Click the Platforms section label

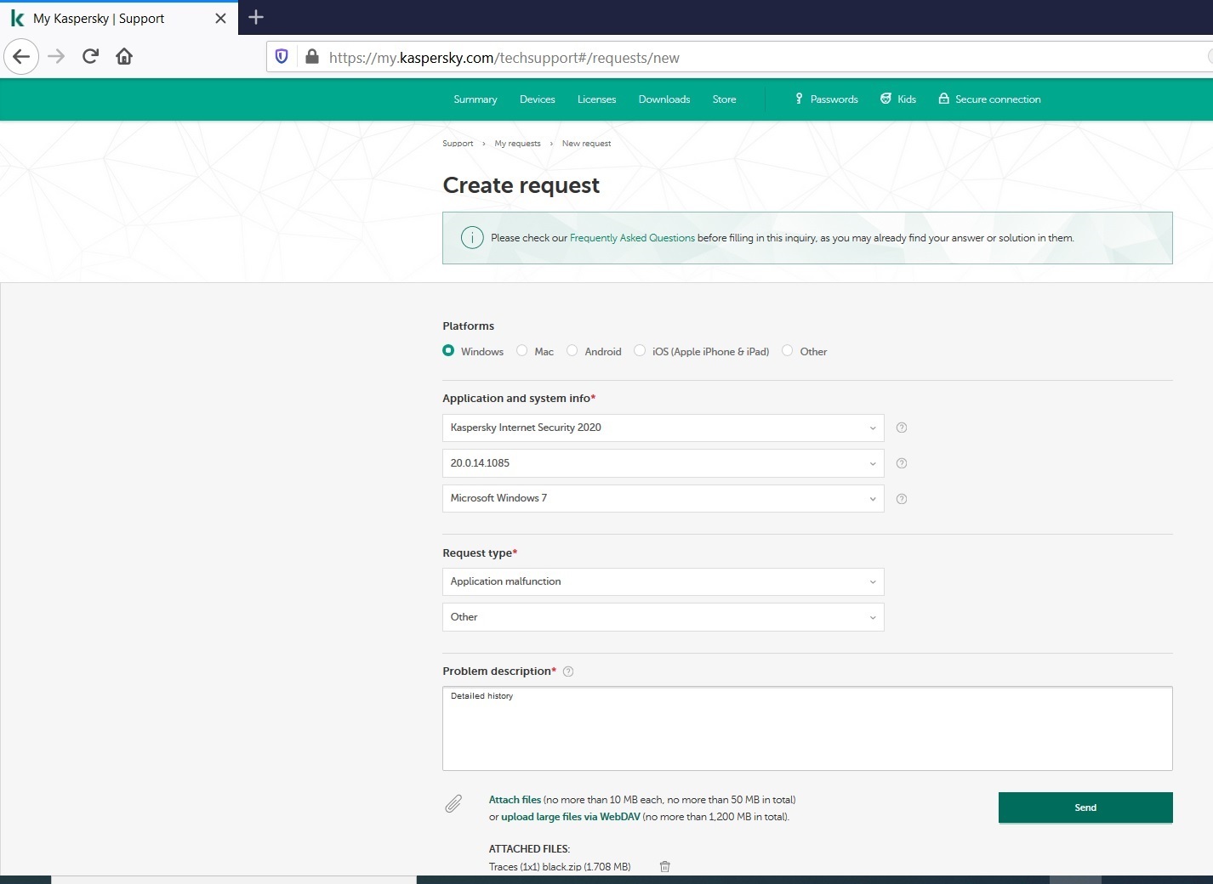(x=468, y=326)
